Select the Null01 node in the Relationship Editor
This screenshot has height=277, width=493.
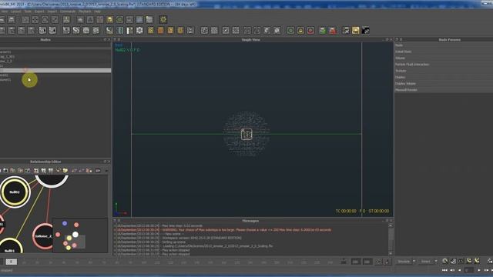10,247
